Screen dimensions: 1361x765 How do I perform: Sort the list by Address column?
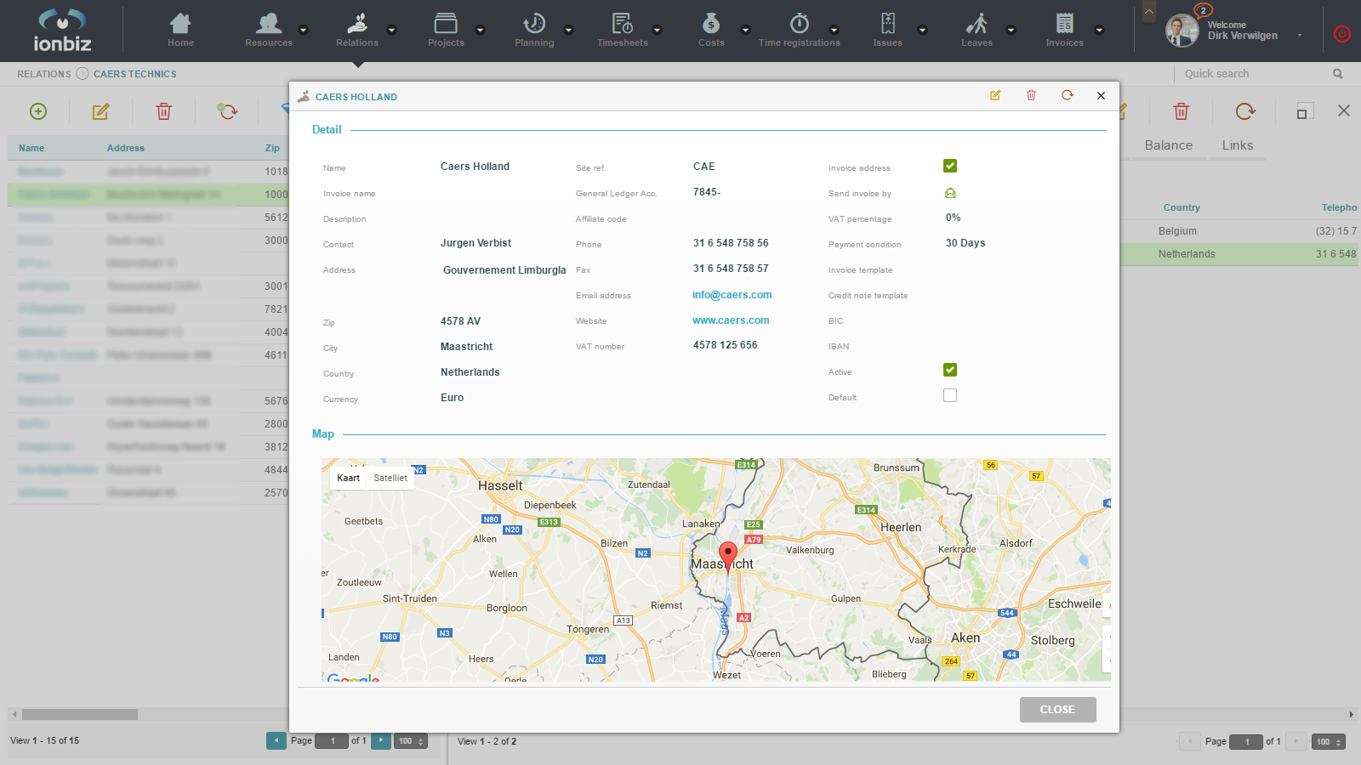[x=126, y=148]
